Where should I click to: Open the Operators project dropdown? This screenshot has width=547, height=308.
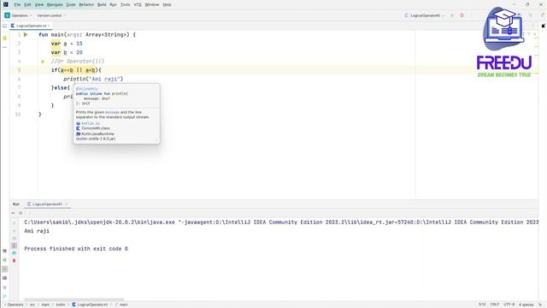tap(21, 15)
